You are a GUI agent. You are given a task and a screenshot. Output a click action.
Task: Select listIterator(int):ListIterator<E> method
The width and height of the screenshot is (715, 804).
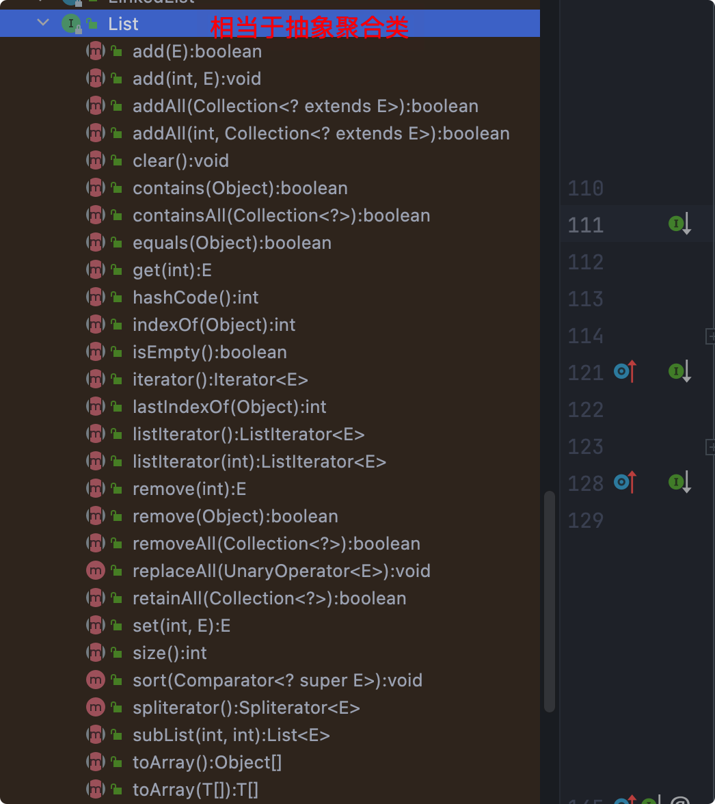(x=259, y=461)
